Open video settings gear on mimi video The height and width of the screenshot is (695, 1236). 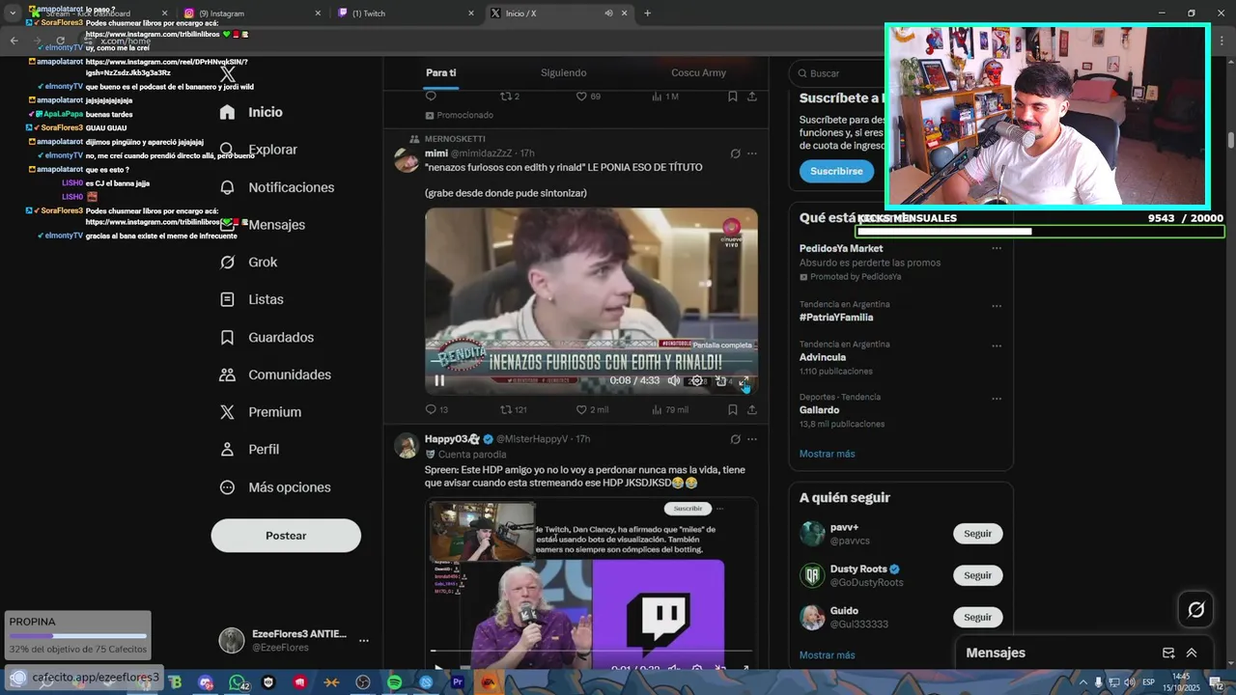(x=697, y=380)
